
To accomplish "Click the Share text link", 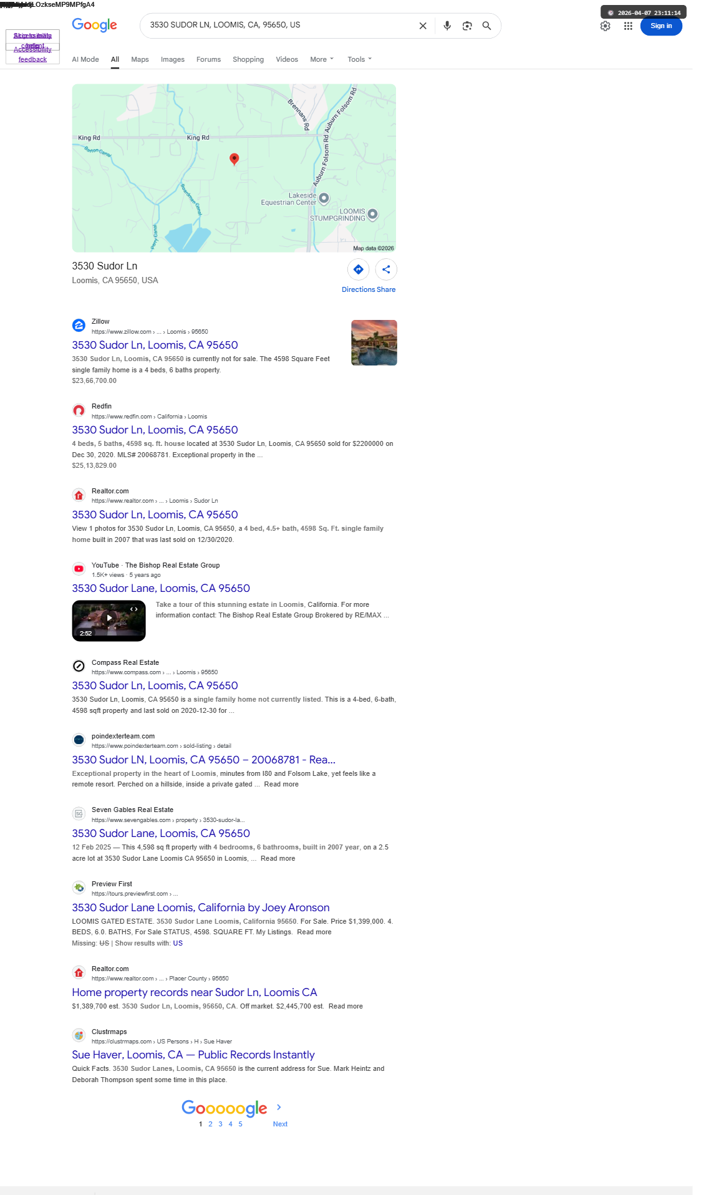I will [x=386, y=289].
